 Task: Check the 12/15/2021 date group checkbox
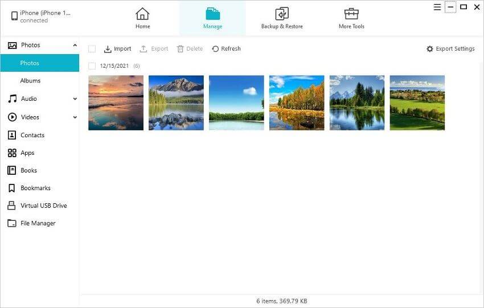click(92, 66)
